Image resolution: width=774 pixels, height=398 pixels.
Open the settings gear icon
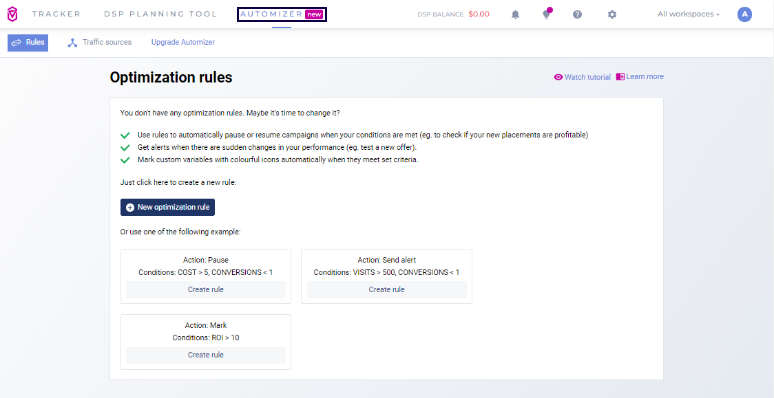coord(611,14)
